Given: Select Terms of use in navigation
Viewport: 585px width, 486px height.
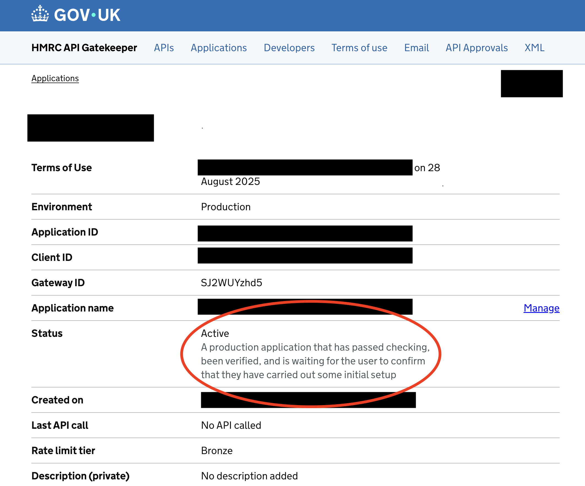Looking at the screenshot, I should (359, 48).
